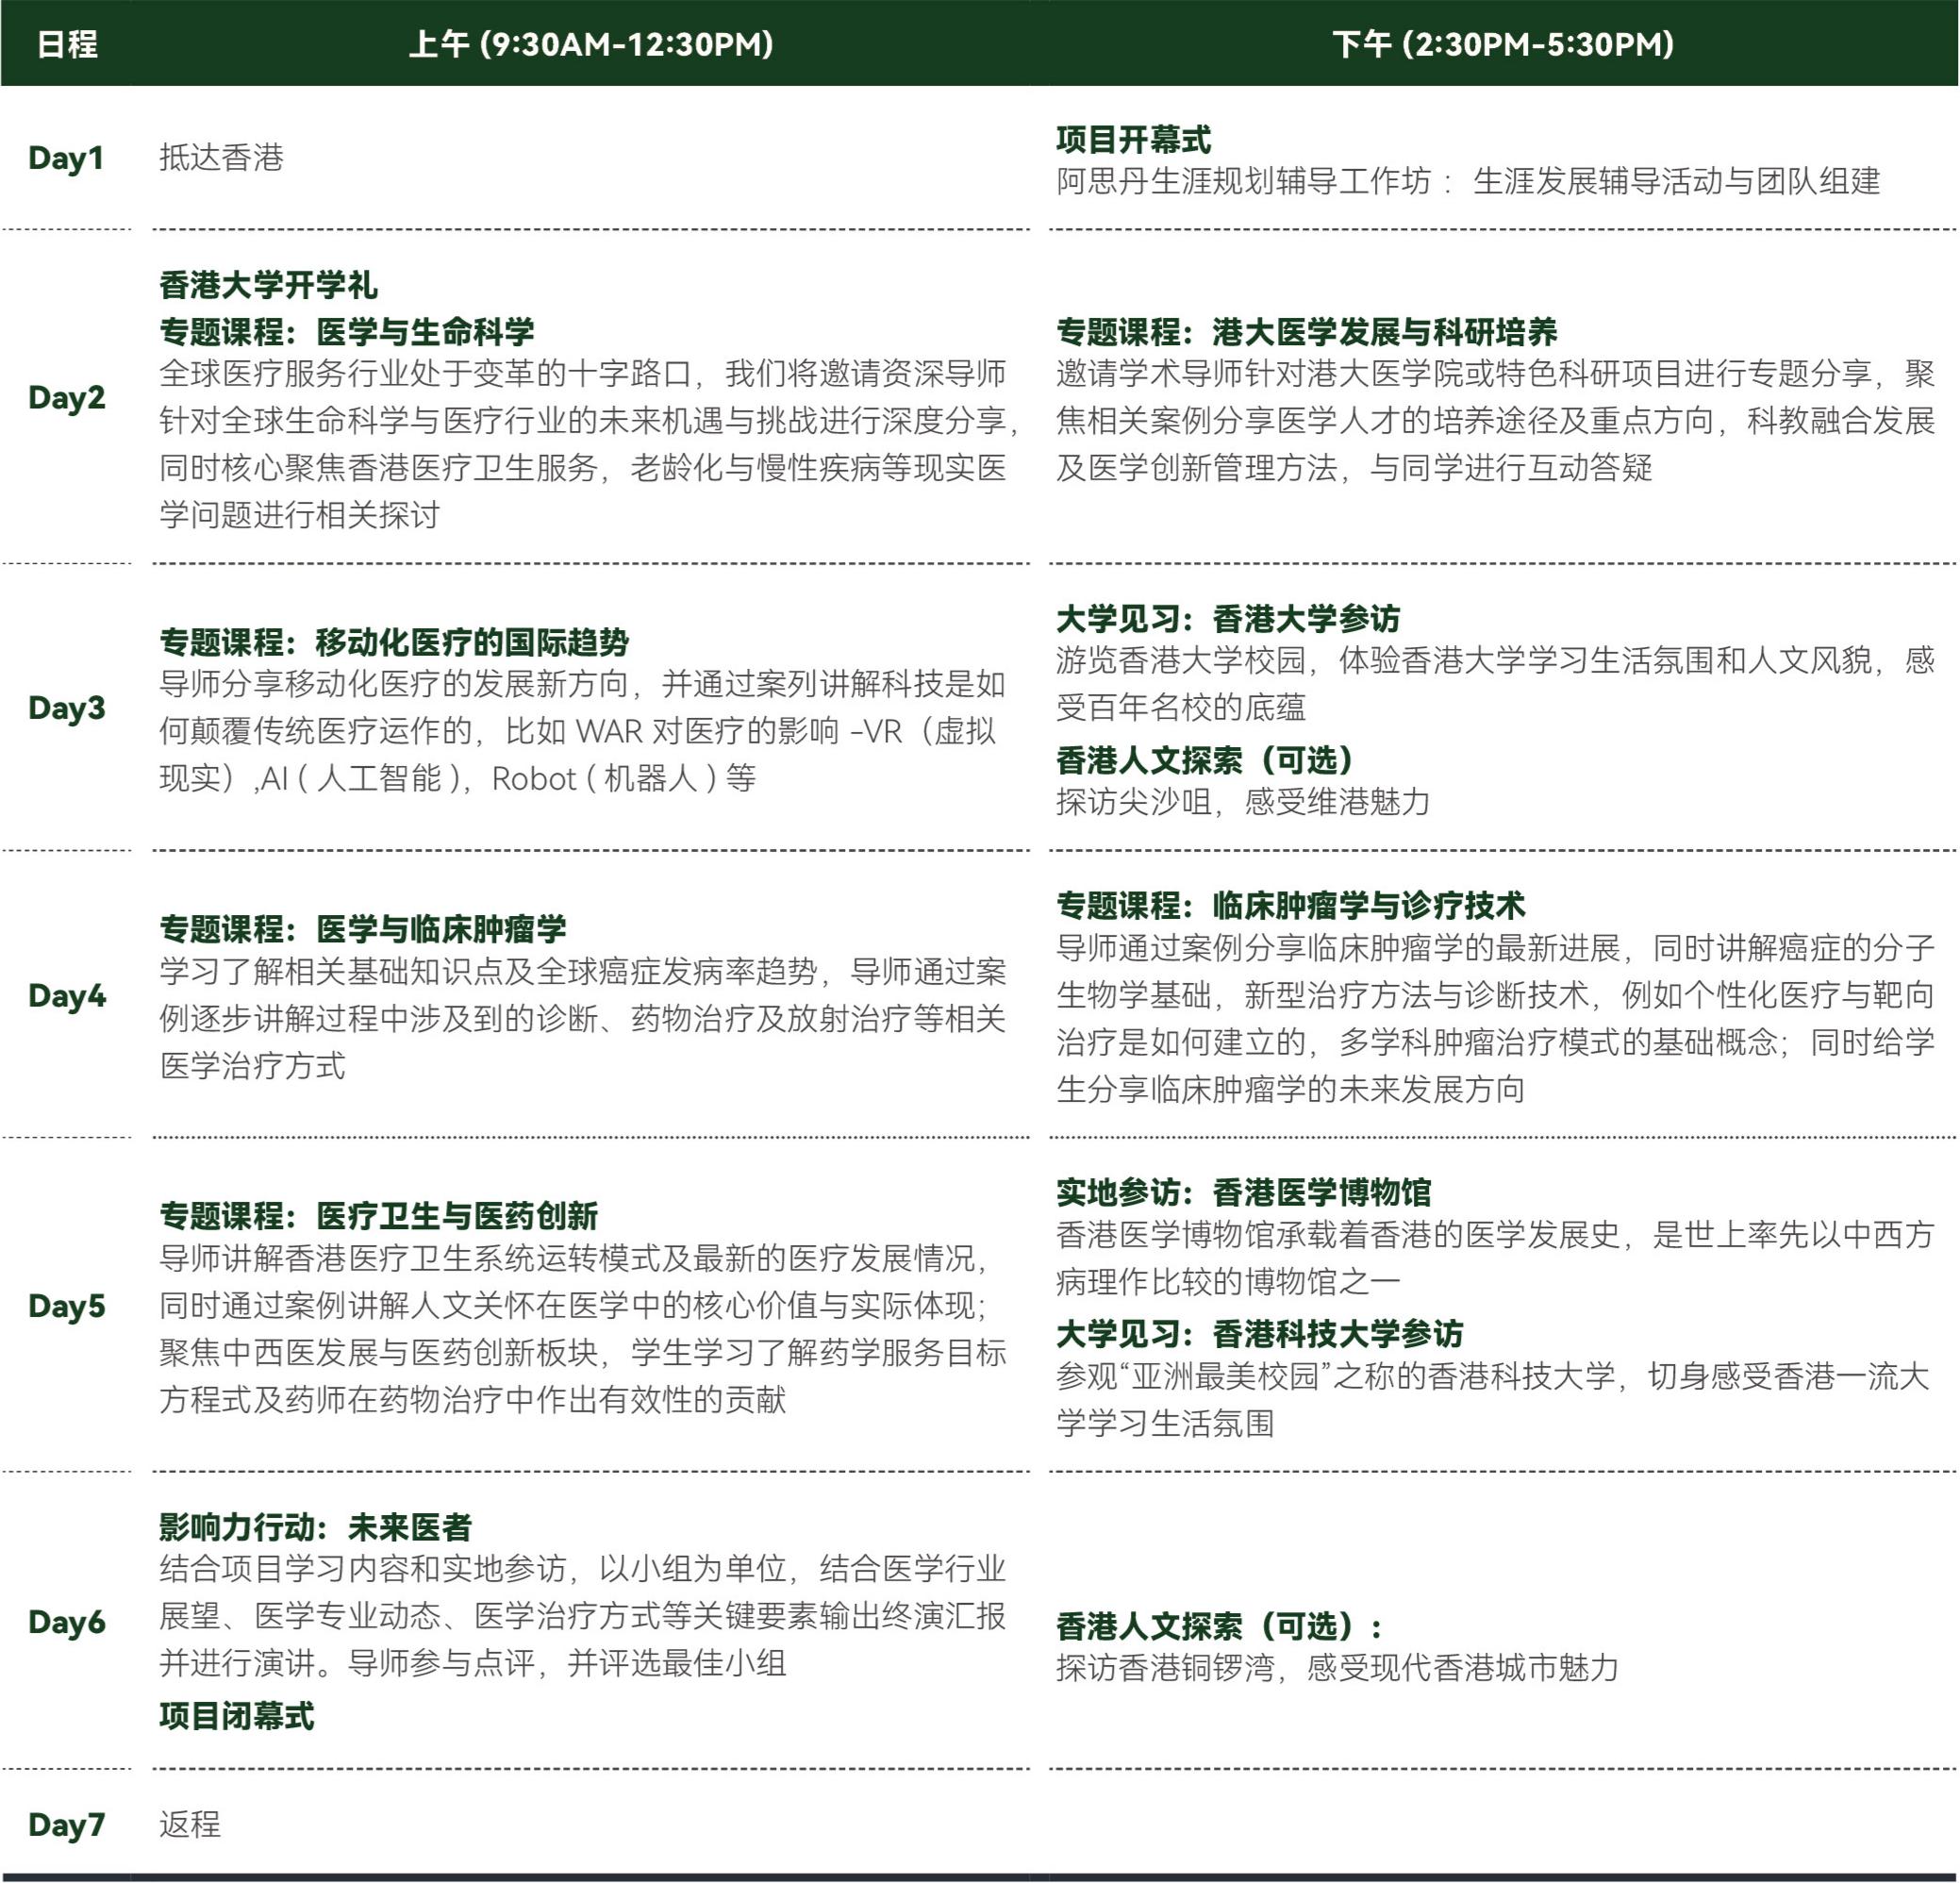Click 专题课程：移动化医疗的国际趋势 heading
Screen dimensions: 1960x1883
pyautogui.click(x=394, y=641)
